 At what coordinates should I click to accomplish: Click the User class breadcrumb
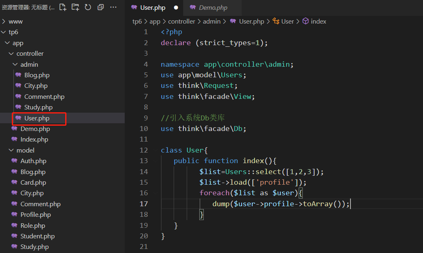click(x=288, y=21)
